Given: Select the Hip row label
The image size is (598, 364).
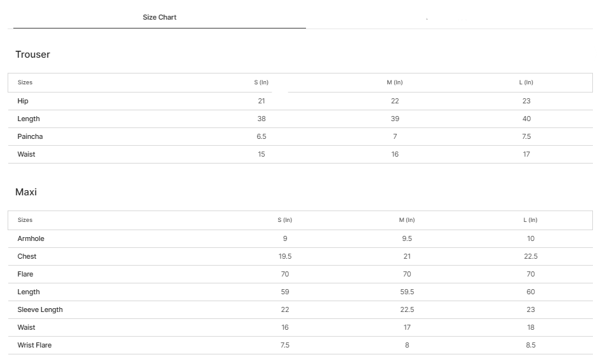Looking at the screenshot, I should click(23, 101).
